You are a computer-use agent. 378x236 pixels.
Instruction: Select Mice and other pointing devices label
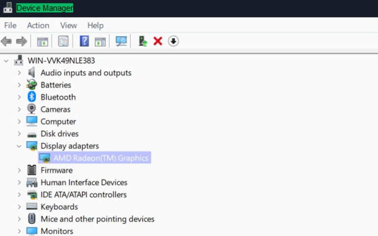click(97, 219)
